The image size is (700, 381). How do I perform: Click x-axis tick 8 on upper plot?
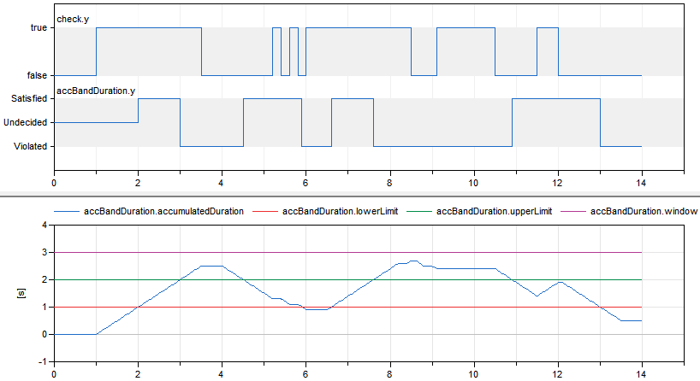tap(389, 182)
